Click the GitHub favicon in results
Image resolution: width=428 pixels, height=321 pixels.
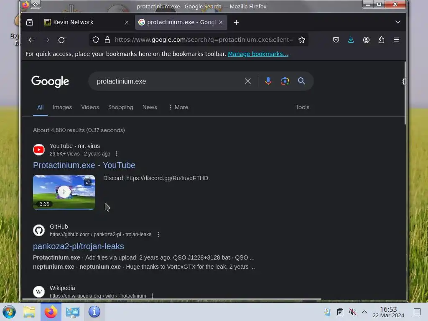click(39, 230)
